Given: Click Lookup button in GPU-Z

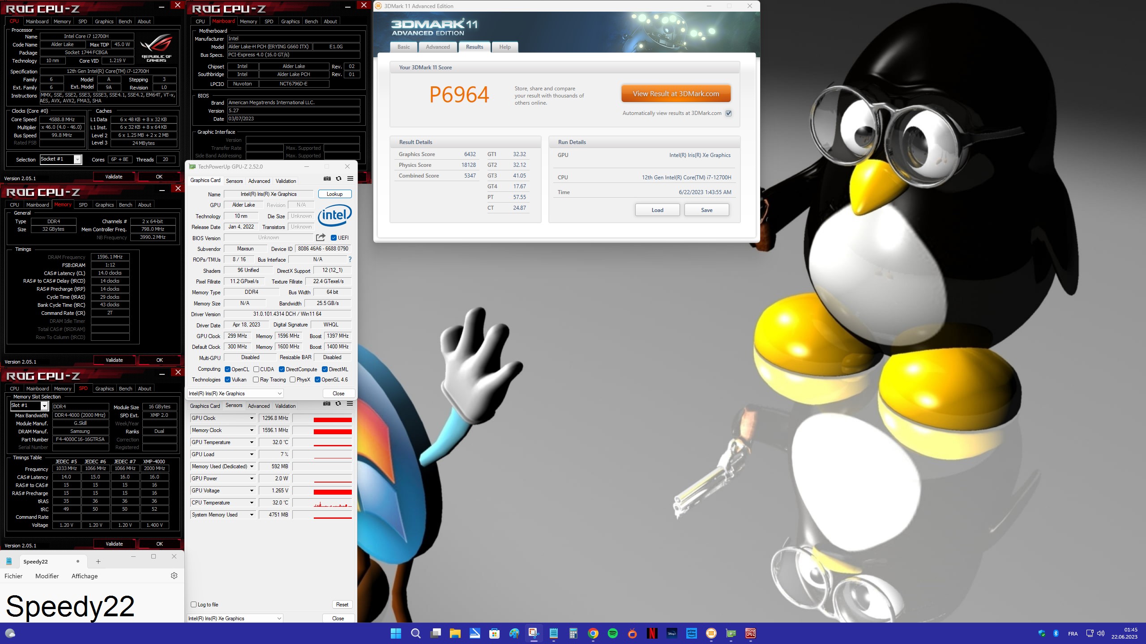Looking at the screenshot, I should coord(334,194).
